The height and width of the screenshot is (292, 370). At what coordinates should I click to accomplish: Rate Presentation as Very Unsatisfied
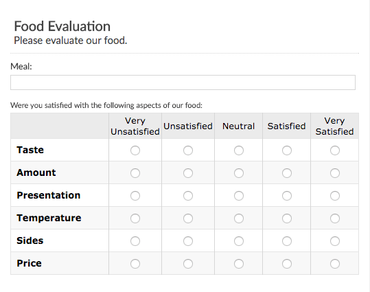tap(135, 196)
